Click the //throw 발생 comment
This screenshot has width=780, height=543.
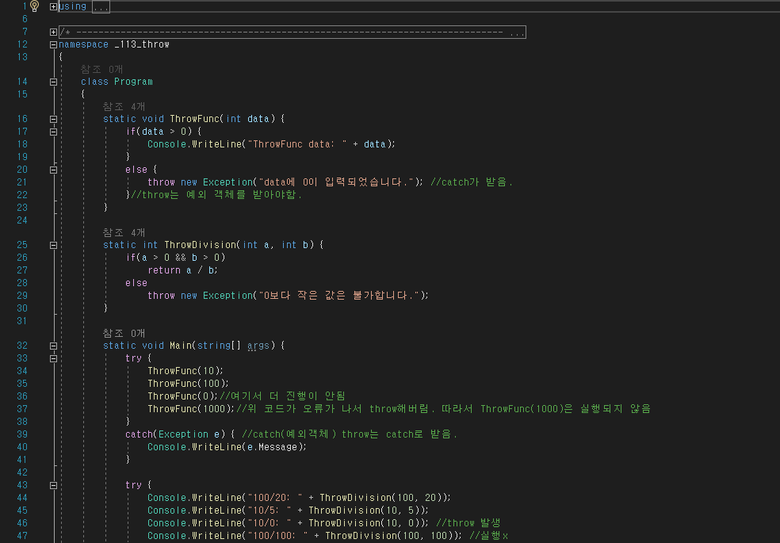468,522
